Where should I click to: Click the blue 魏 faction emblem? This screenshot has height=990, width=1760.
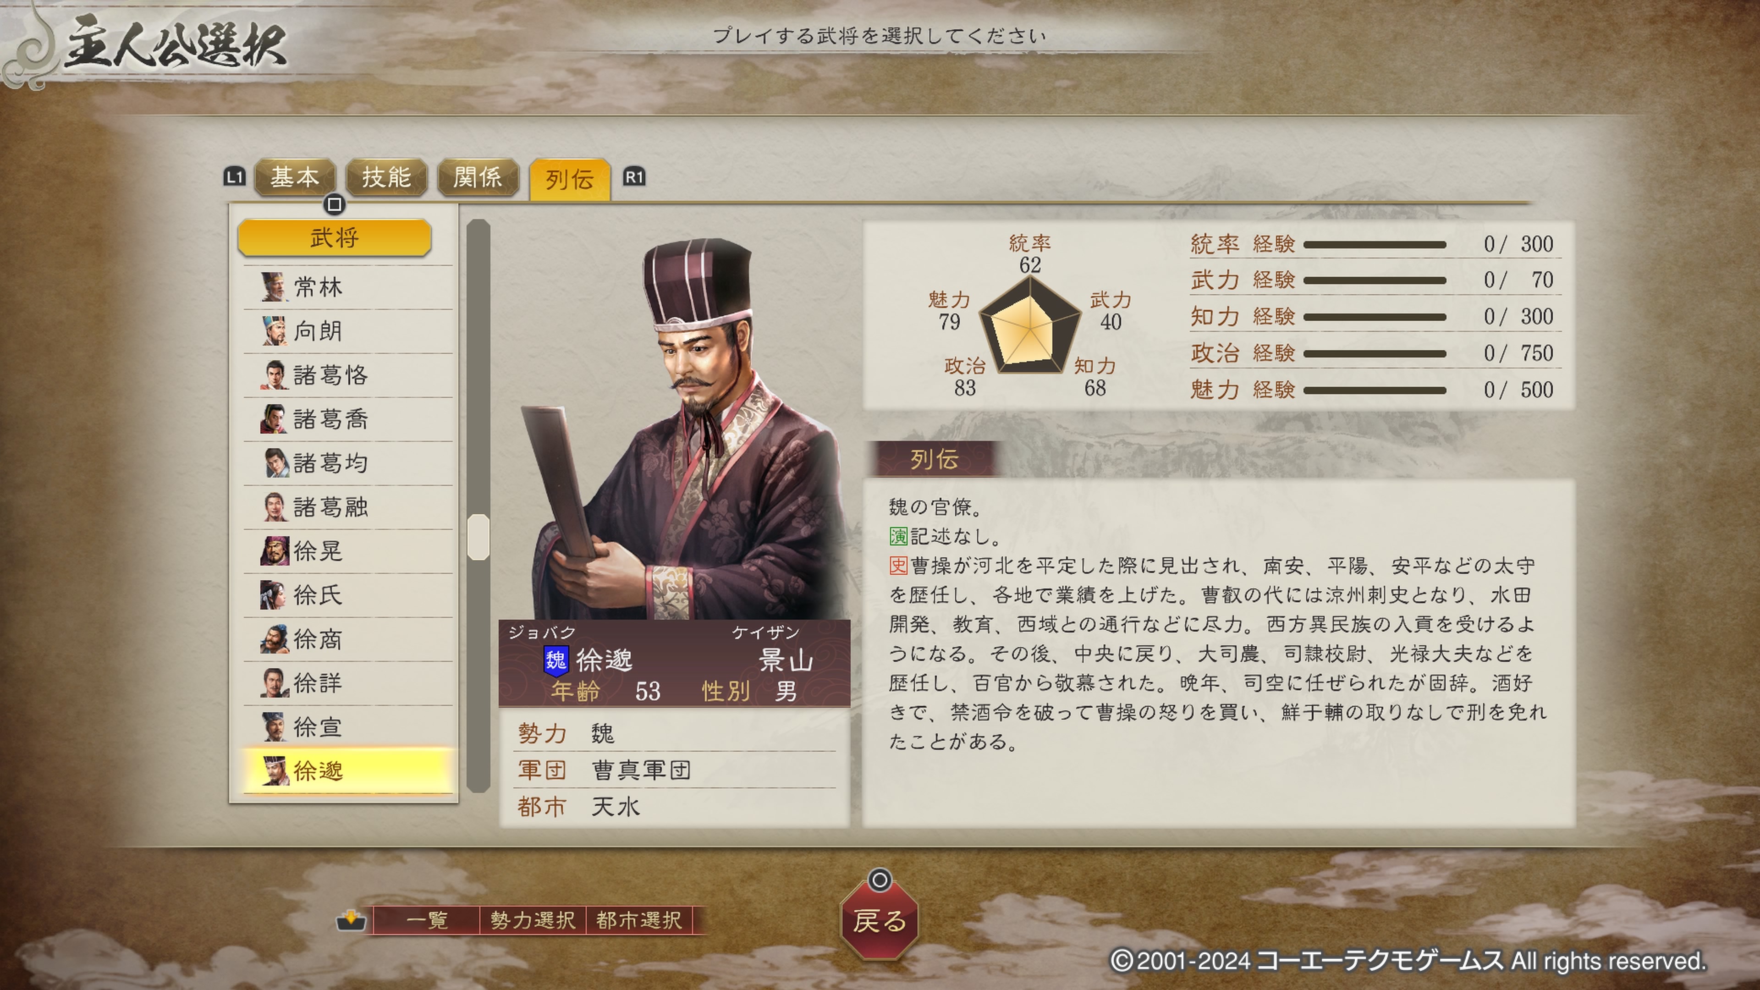pyautogui.click(x=555, y=660)
